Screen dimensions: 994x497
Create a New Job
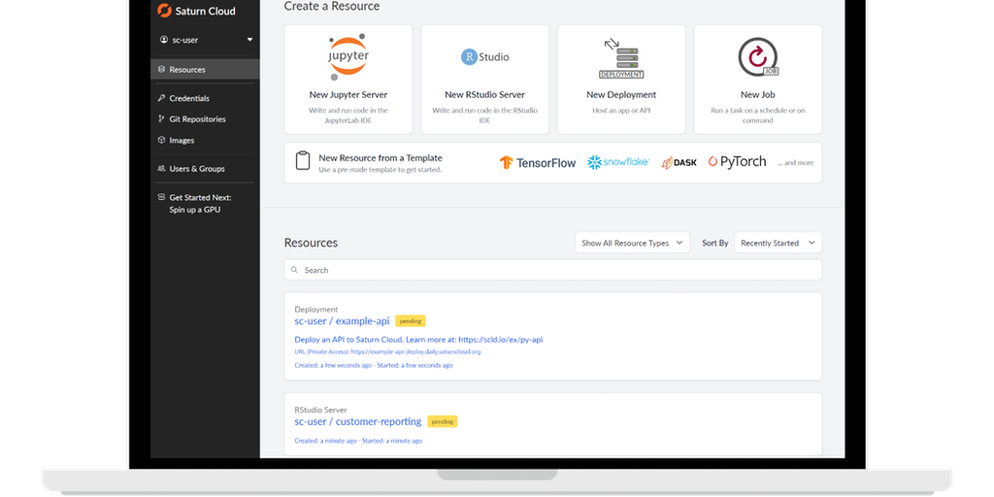click(x=758, y=80)
